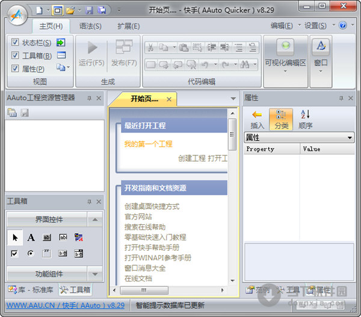Viewport: 361px width, 317px height.
Task: Click the 打开WINAPI参考手册 link
Action: pyautogui.click(x=158, y=258)
